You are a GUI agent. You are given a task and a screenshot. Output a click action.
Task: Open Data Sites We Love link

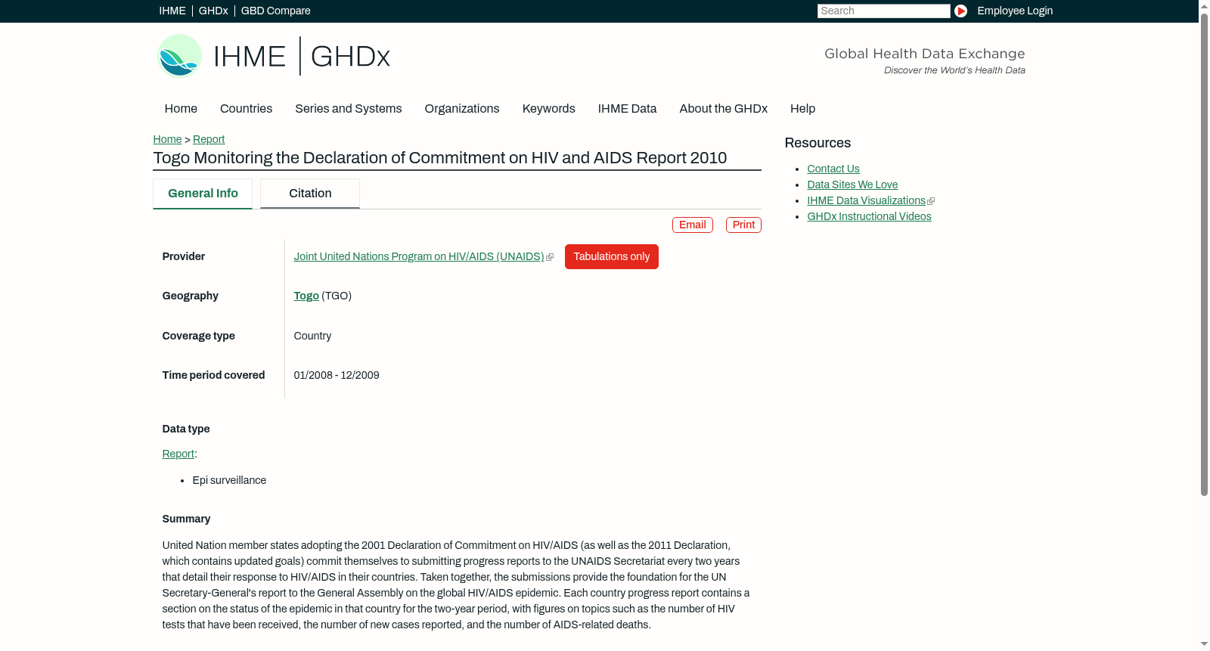[x=852, y=185]
